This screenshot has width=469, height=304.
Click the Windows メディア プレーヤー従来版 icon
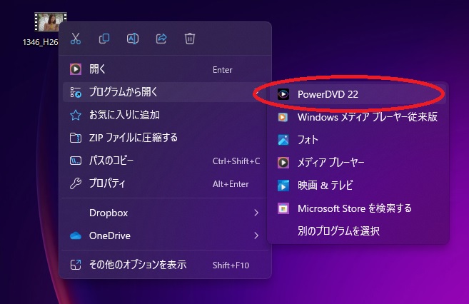[x=283, y=117]
